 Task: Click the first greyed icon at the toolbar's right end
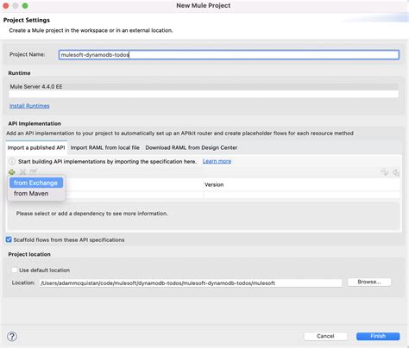pos(385,172)
